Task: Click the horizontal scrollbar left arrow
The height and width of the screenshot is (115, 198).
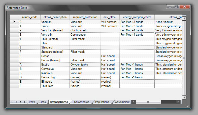Action: [x=134, y=102]
